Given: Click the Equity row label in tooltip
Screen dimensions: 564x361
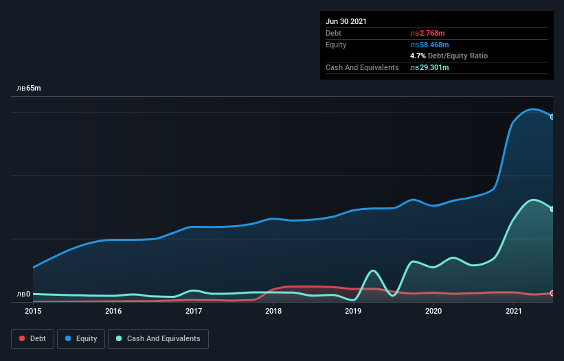Looking at the screenshot, I should pos(336,45).
